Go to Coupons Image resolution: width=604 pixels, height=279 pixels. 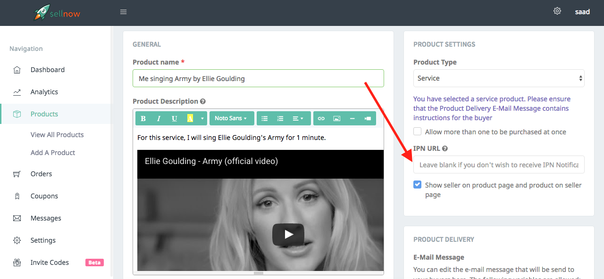(x=44, y=196)
